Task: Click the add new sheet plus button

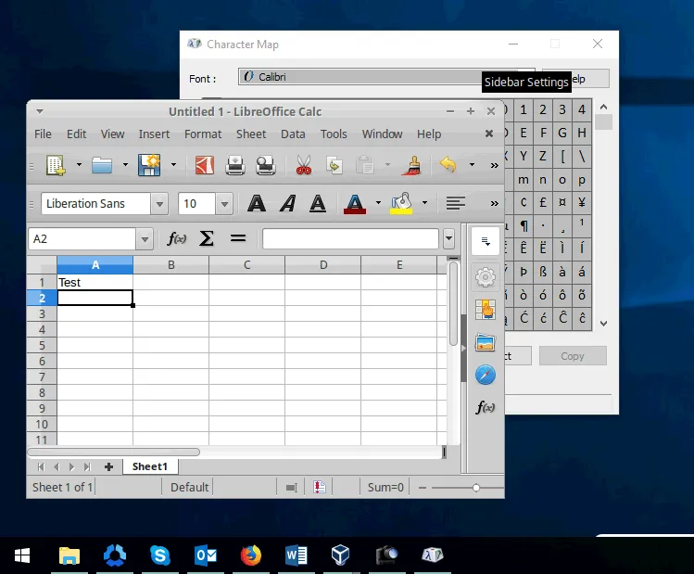Action: click(x=108, y=466)
